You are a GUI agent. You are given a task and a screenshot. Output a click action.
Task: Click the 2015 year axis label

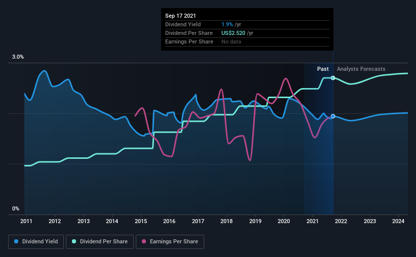pyautogui.click(x=141, y=221)
